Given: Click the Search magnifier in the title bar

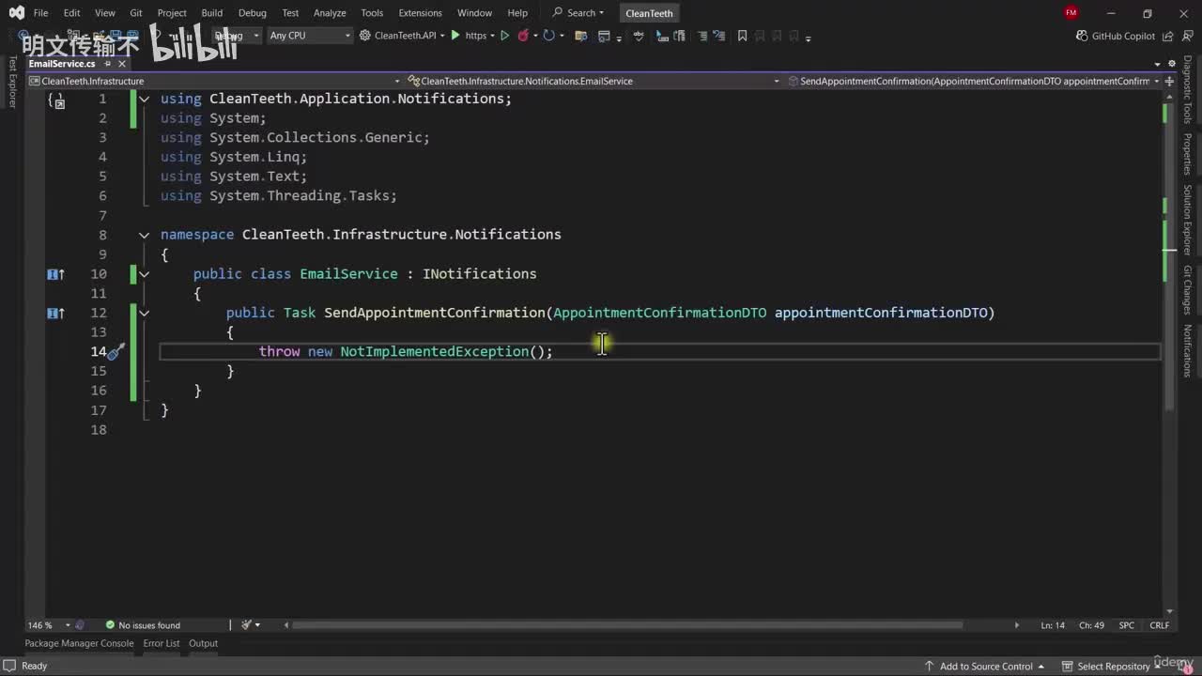Looking at the screenshot, I should [558, 13].
